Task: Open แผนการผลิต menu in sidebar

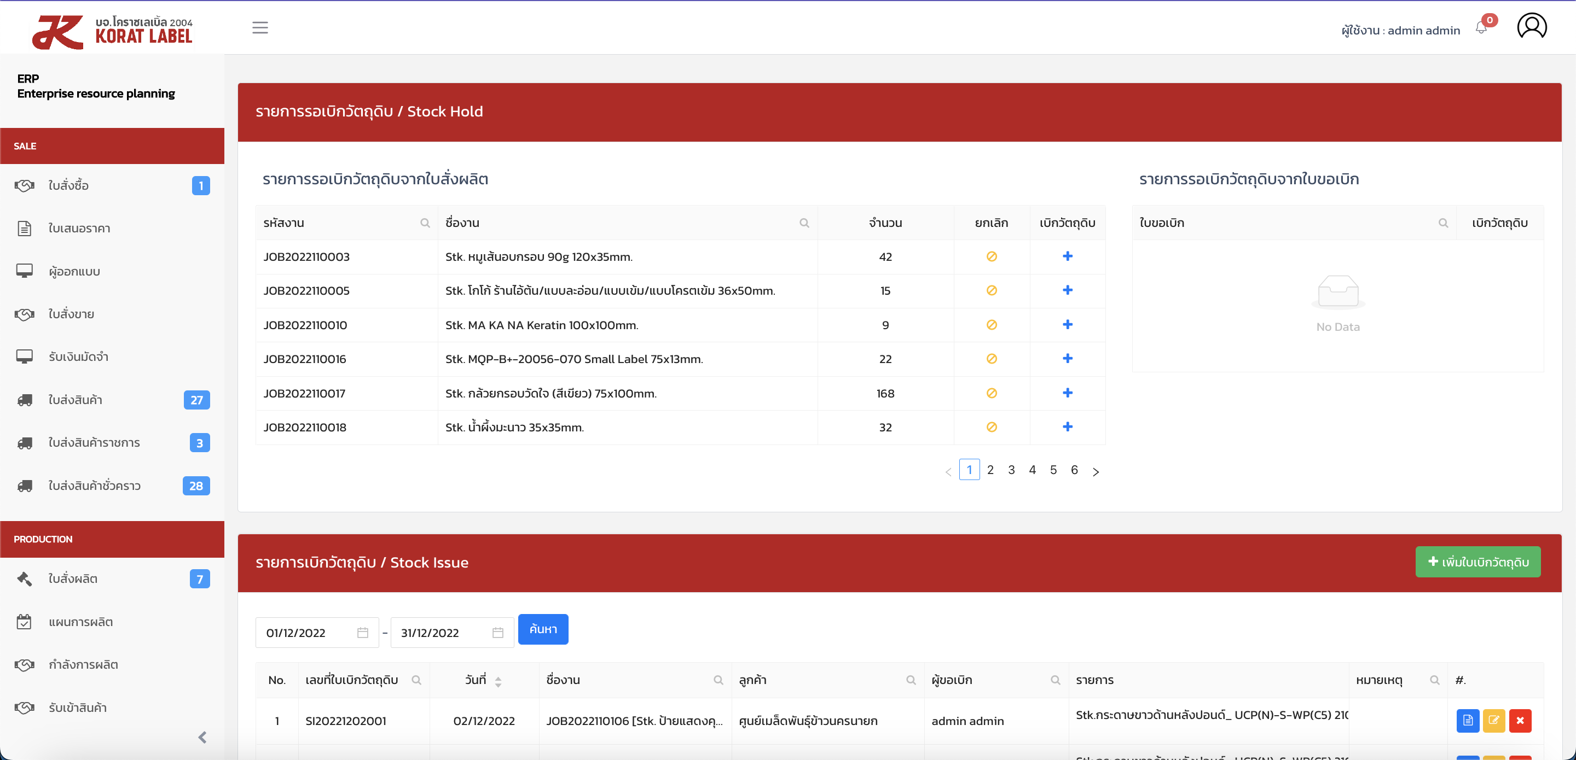Action: point(81,622)
